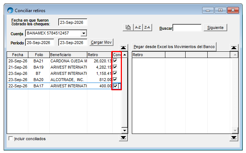
Task: Click the Folio column header
Action: [39, 55]
